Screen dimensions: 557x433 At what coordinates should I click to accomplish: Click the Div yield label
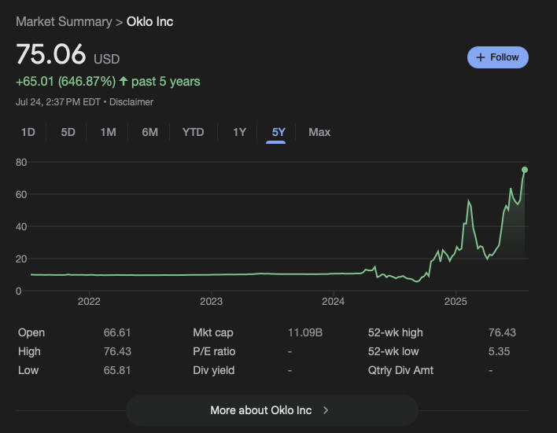tap(213, 370)
